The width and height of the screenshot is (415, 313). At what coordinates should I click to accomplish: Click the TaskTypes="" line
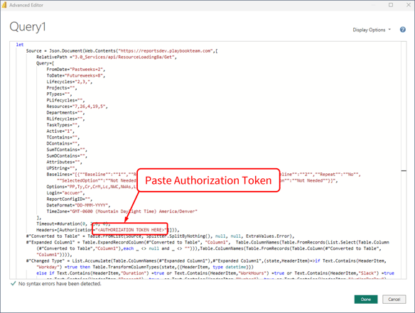(63, 125)
